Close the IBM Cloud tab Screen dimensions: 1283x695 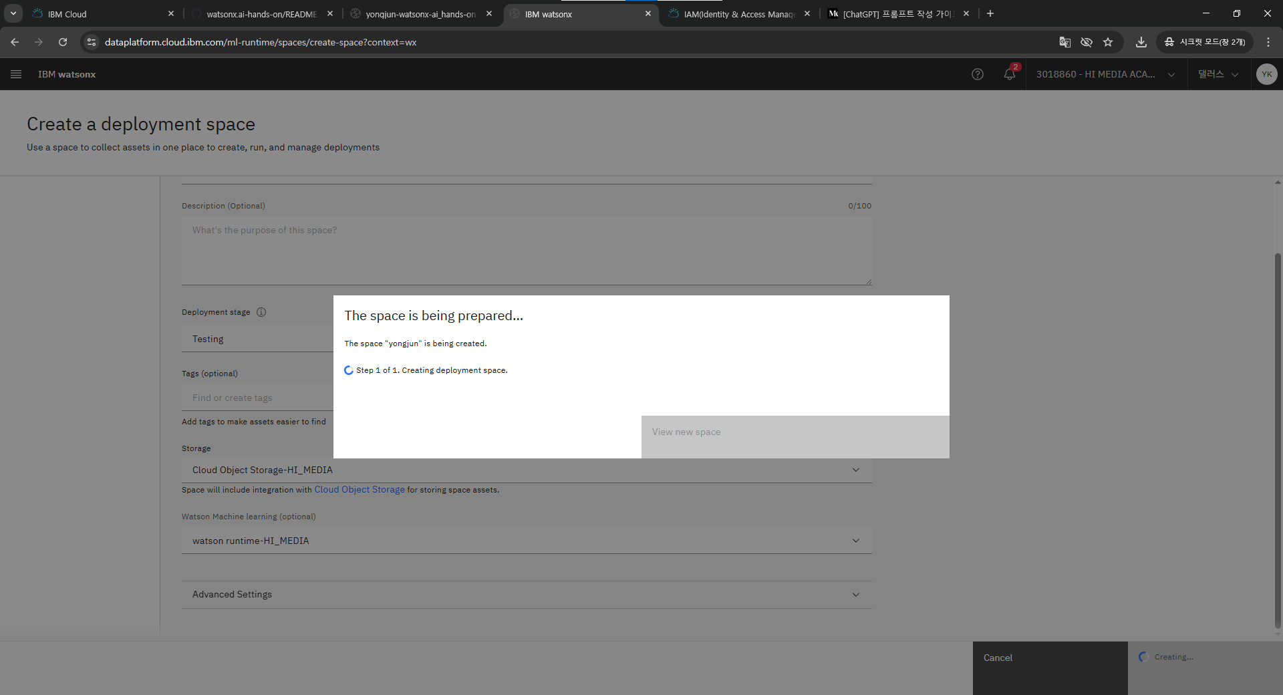tap(171, 13)
